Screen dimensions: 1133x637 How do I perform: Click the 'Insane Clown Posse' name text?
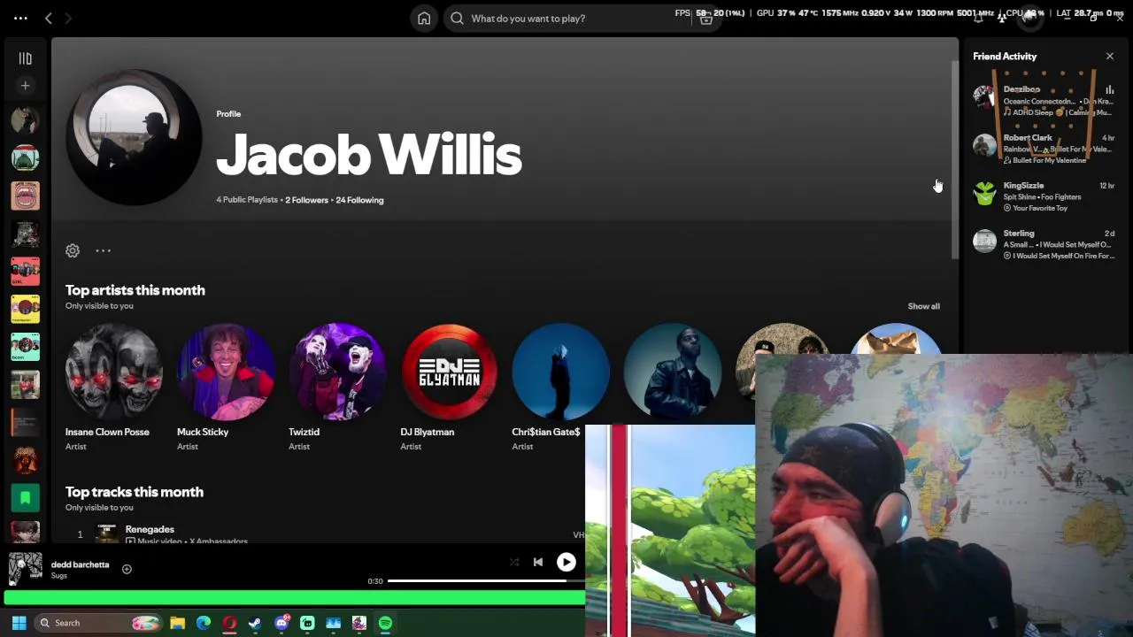[x=107, y=432]
